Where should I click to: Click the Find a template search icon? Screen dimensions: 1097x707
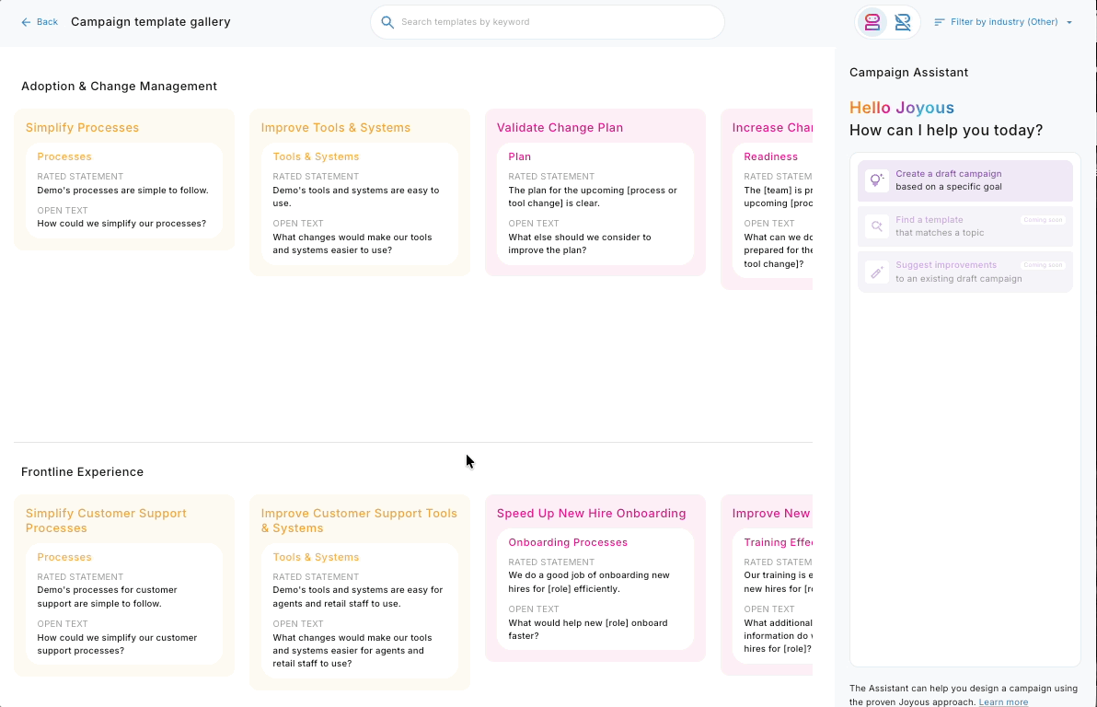[876, 226]
